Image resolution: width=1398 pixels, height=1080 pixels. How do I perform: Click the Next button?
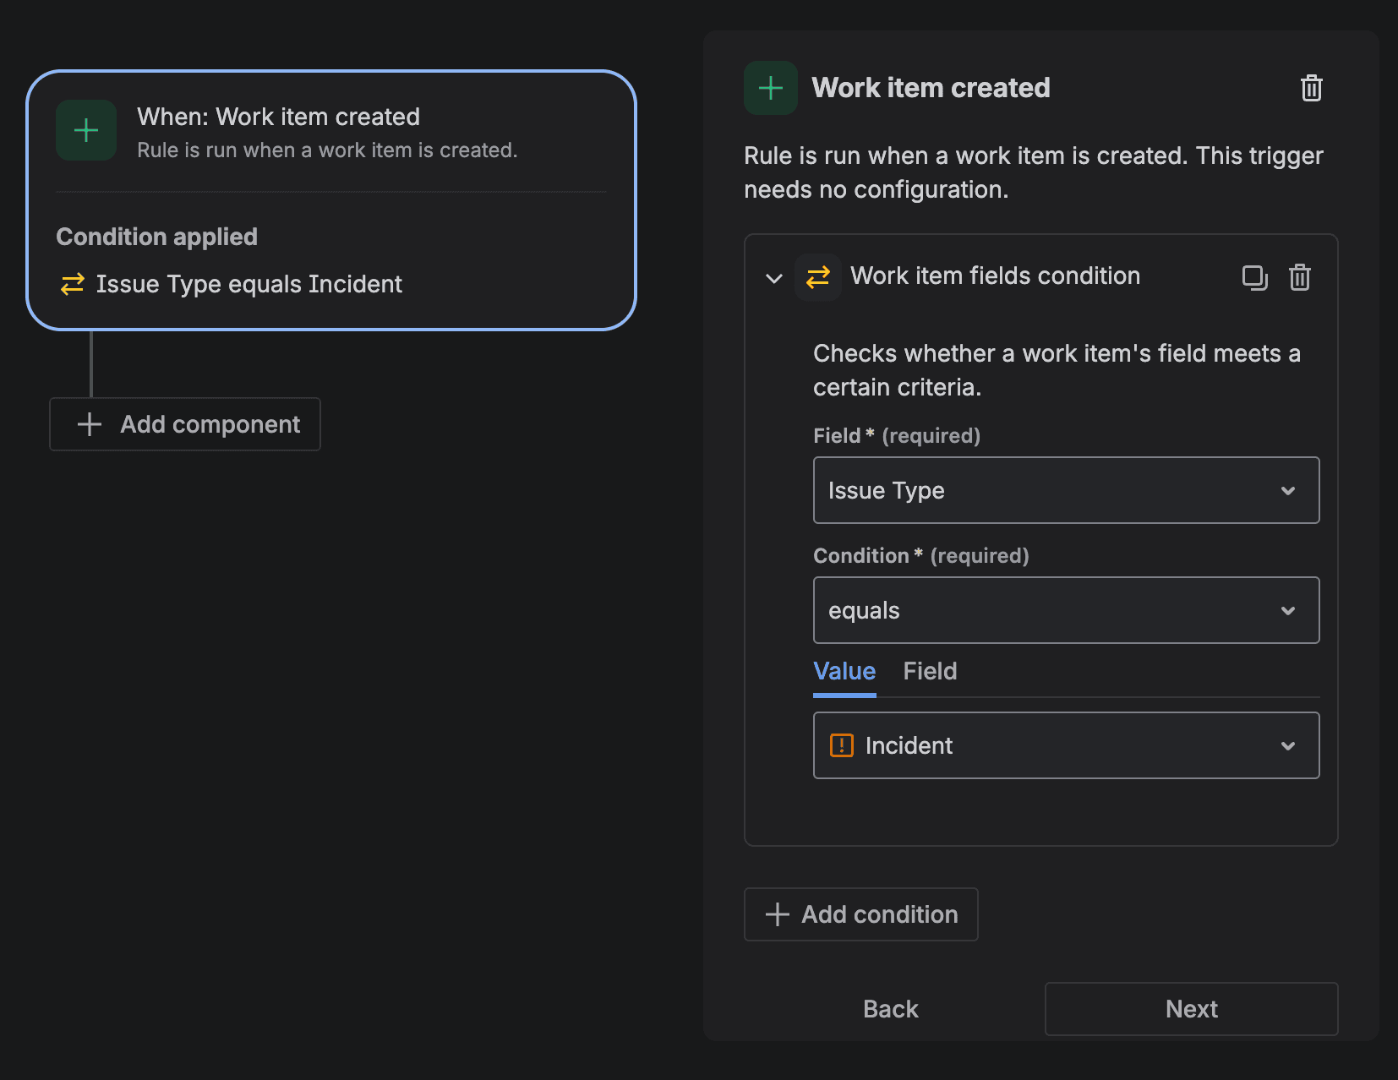tap(1190, 1008)
